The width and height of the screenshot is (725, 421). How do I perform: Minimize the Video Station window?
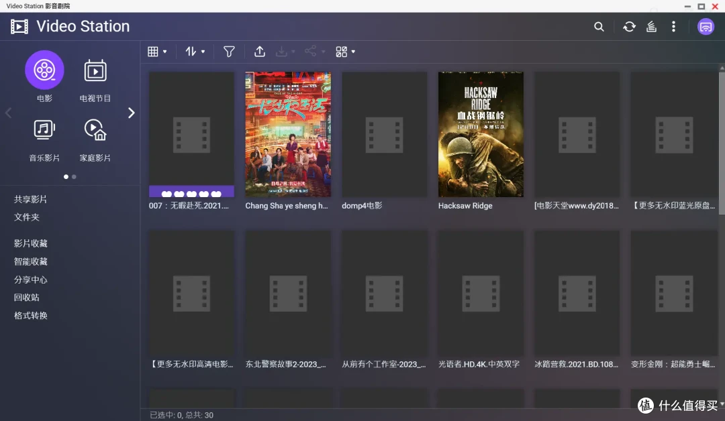[x=687, y=7]
